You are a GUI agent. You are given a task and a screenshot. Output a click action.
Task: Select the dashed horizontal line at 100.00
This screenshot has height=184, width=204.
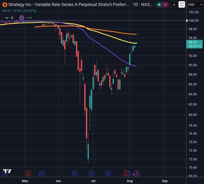click(x=93, y=20)
